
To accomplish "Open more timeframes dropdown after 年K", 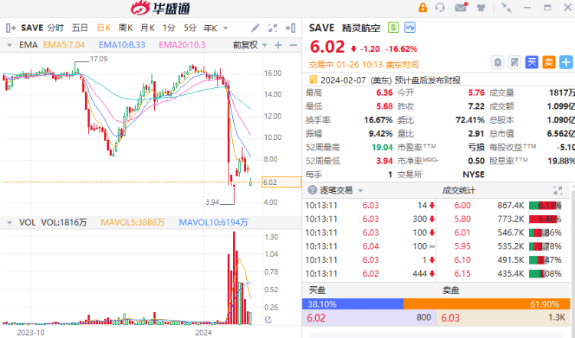I will 225,28.
